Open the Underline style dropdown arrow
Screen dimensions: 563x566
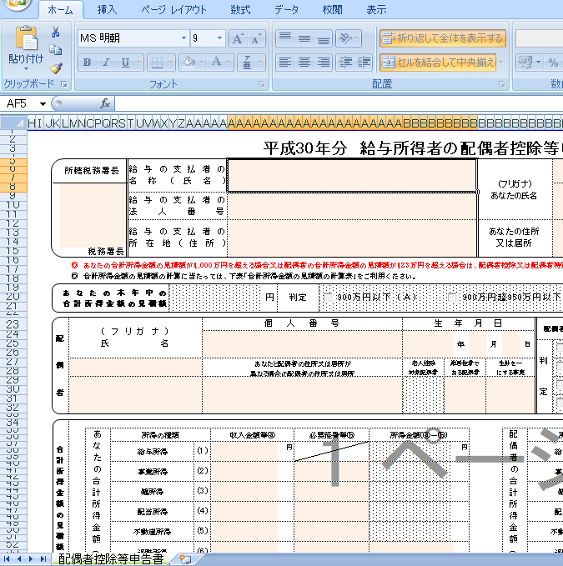(139, 63)
